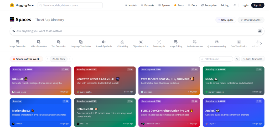Click the Data Visualization category icon
This screenshot has height=132, width=269.
pos(239,42)
